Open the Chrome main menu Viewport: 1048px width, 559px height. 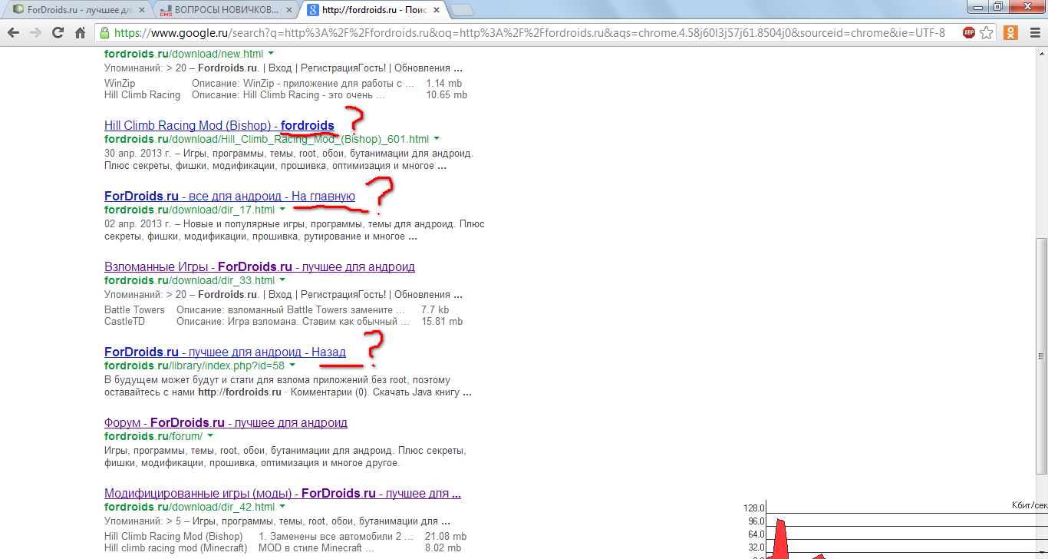1034,33
